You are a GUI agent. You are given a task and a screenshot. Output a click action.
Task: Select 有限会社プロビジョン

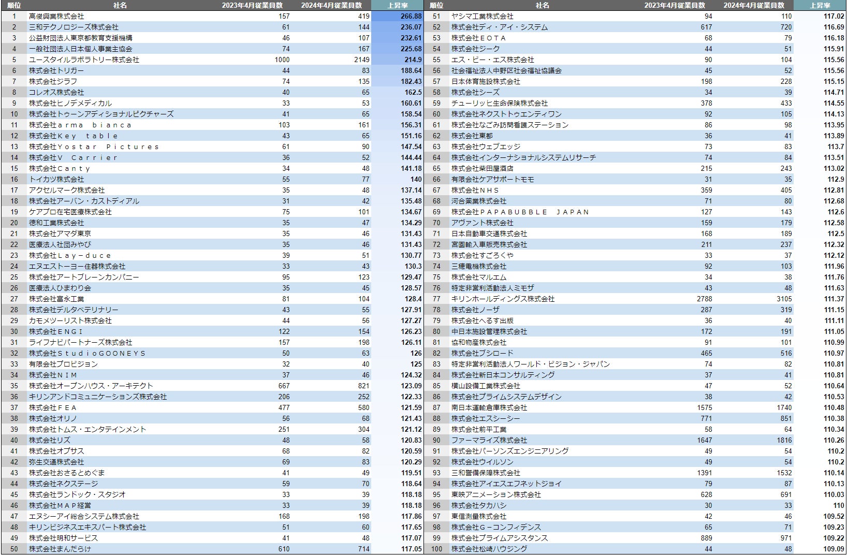coord(63,364)
